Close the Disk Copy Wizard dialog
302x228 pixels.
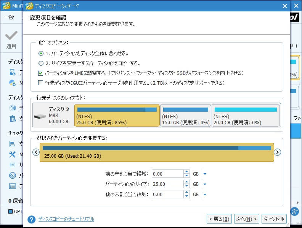tap(285, 6)
